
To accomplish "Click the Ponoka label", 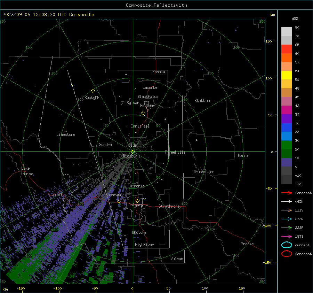I will (159, 72).
